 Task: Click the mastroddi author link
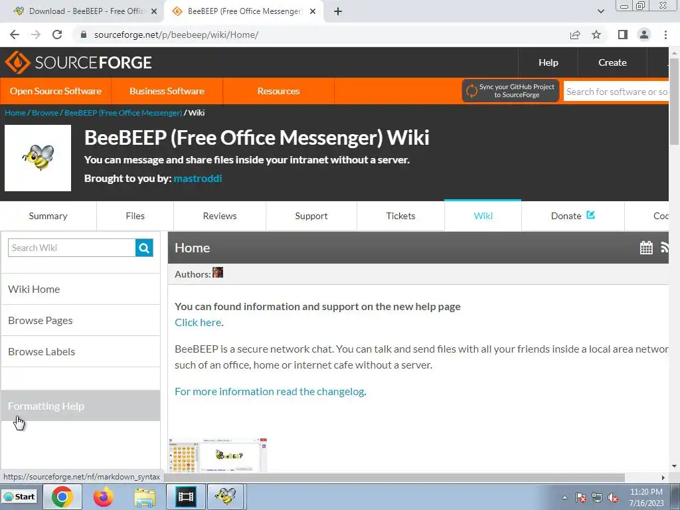point(198,178)
